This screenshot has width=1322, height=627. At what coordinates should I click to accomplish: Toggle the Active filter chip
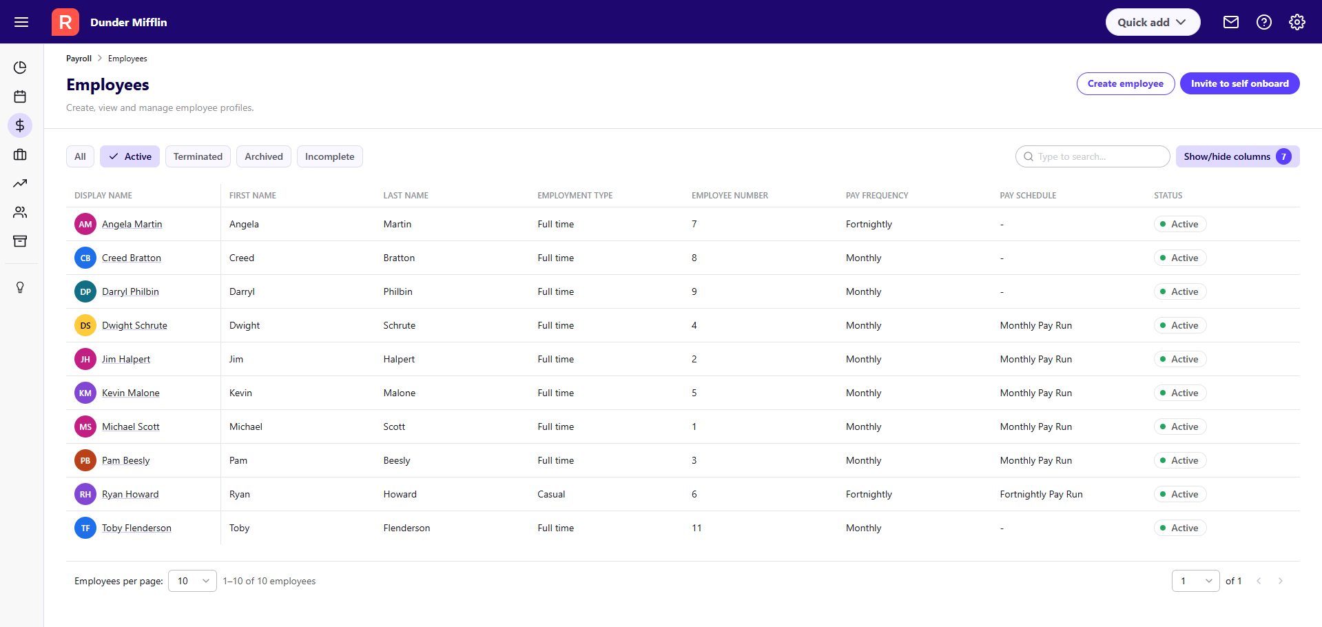[x=130, y=156]
